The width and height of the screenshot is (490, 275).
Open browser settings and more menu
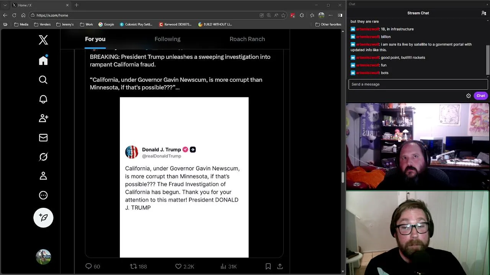coord(330,15)
